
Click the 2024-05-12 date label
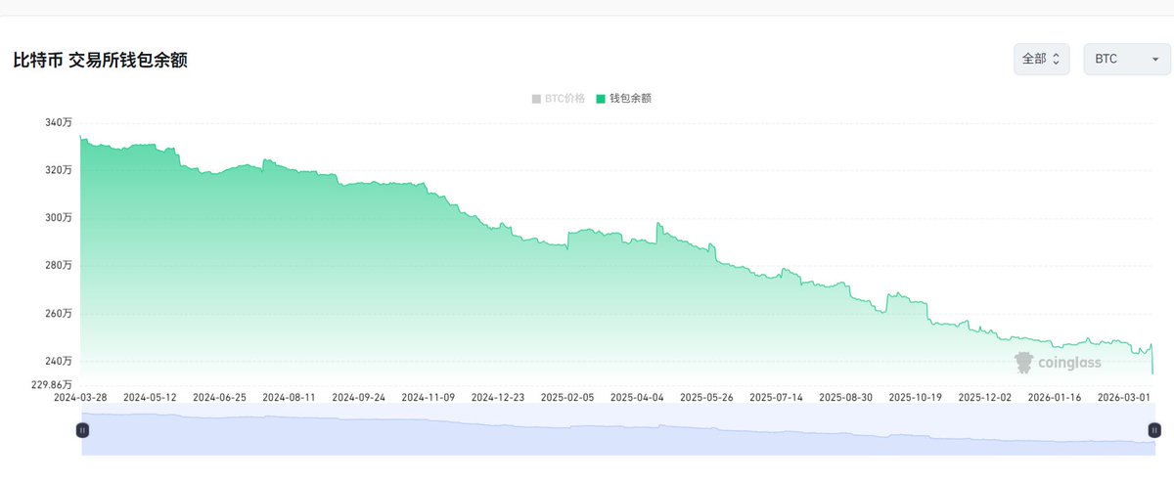coord(149,398)
